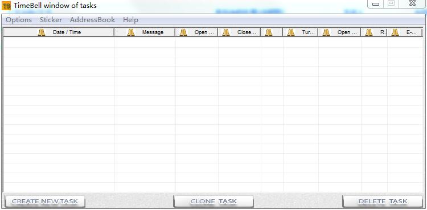
Task: Click the bell icon in Date / Time header
Action: [42, 32]
